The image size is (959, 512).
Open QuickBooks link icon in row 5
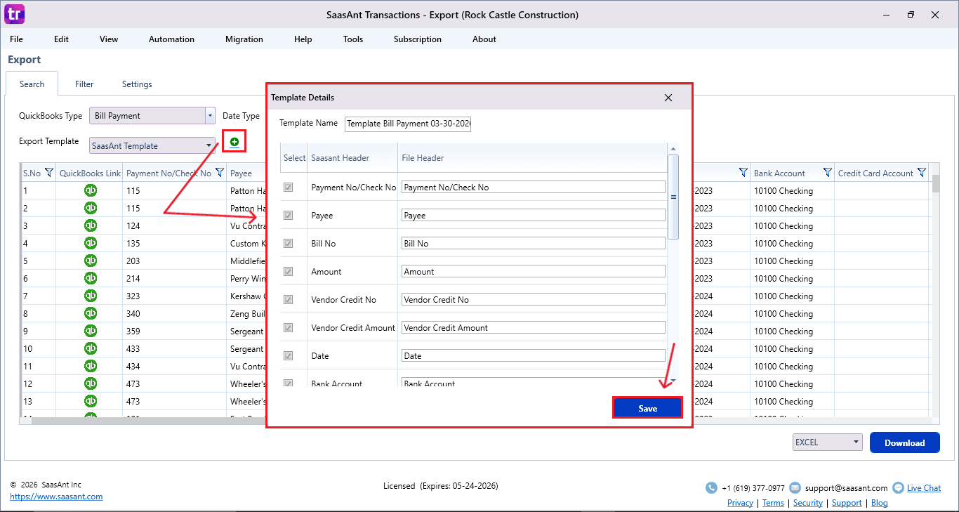point(91,261)
